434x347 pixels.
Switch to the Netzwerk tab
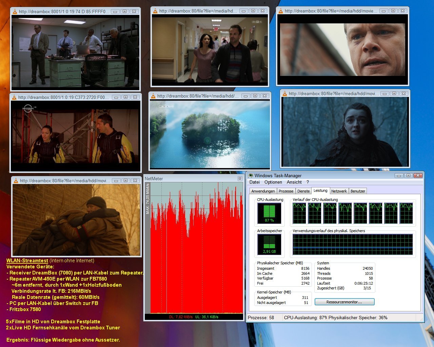coord(339,191)
